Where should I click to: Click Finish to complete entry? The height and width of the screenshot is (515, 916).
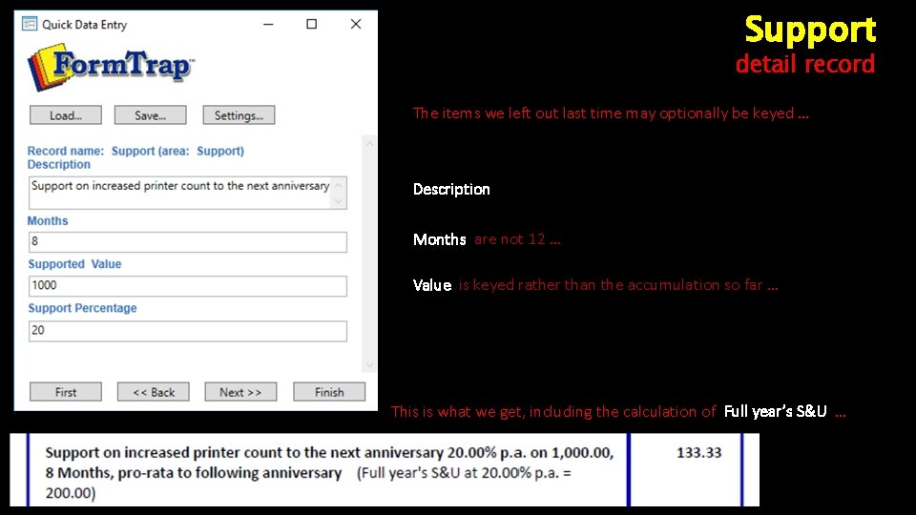329,392
